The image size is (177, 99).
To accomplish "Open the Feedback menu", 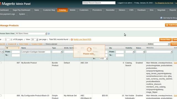I will click(141, 10).
